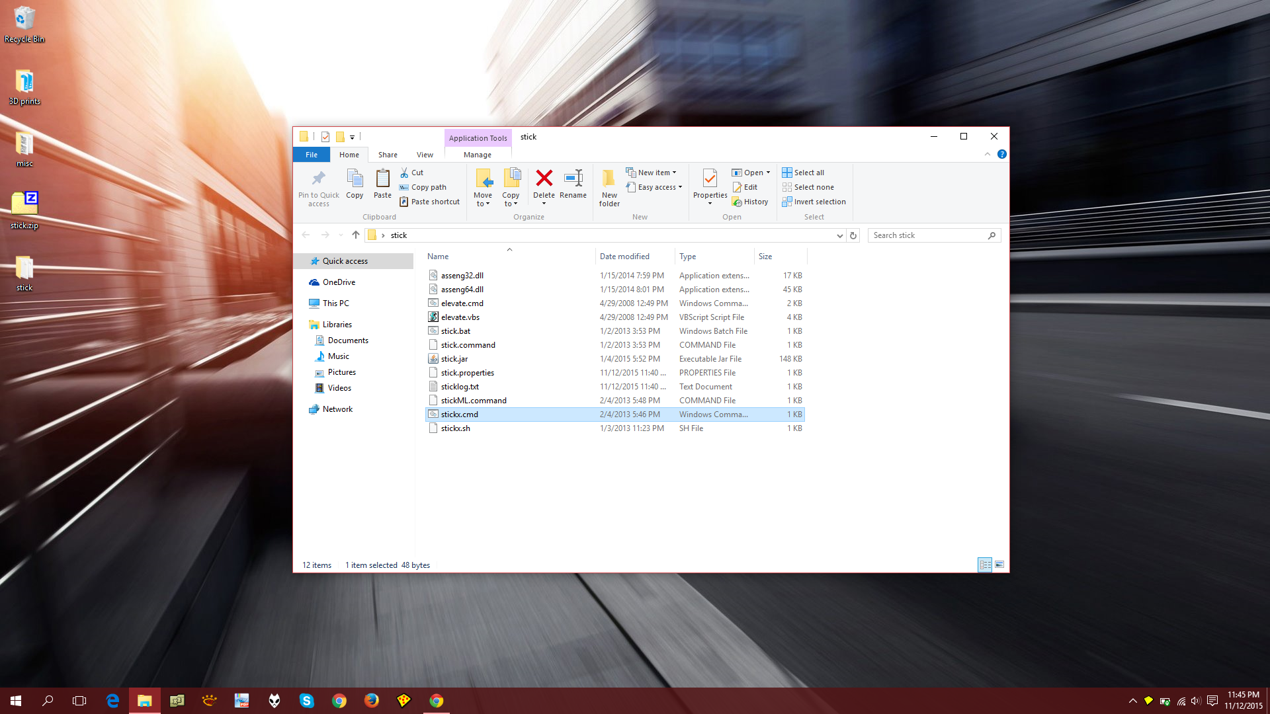Switch to large icons view in status bar
The image size is (1270, 714).
pos(999,565)
